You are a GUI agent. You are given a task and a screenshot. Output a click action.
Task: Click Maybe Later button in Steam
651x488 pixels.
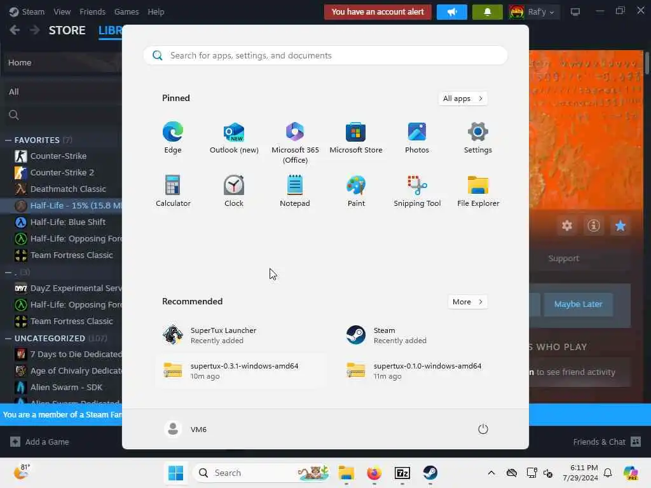click(578, 304)
